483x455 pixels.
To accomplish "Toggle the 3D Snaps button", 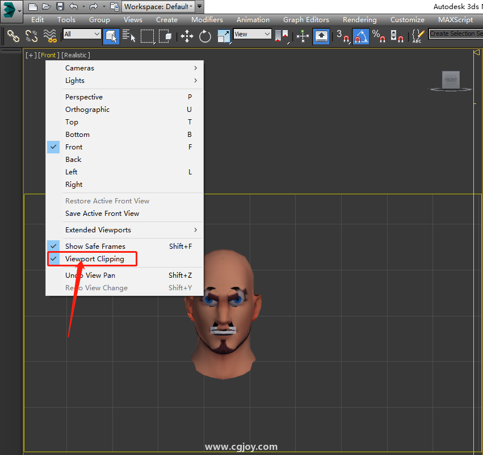I will (x=343, y=36).
